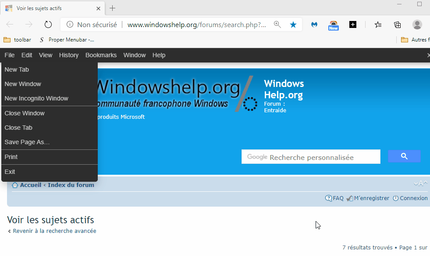Image resolution: width=430 pixels, height=256 pixels.
Task: Click Revenir à la recherche avancée
Action: coord(55,231)
